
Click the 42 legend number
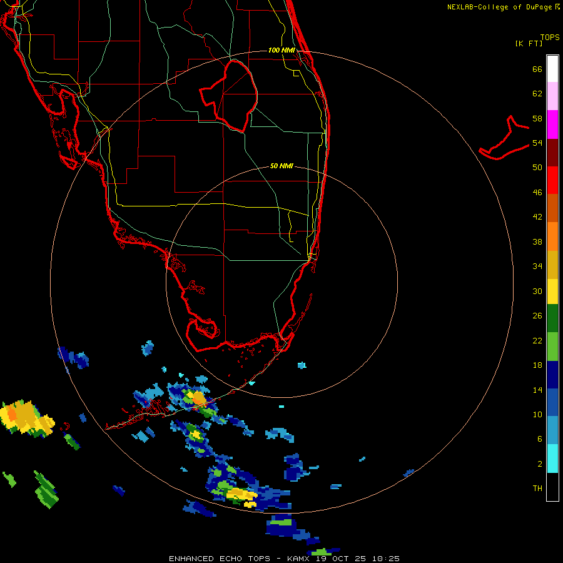(x=537, y=217)
